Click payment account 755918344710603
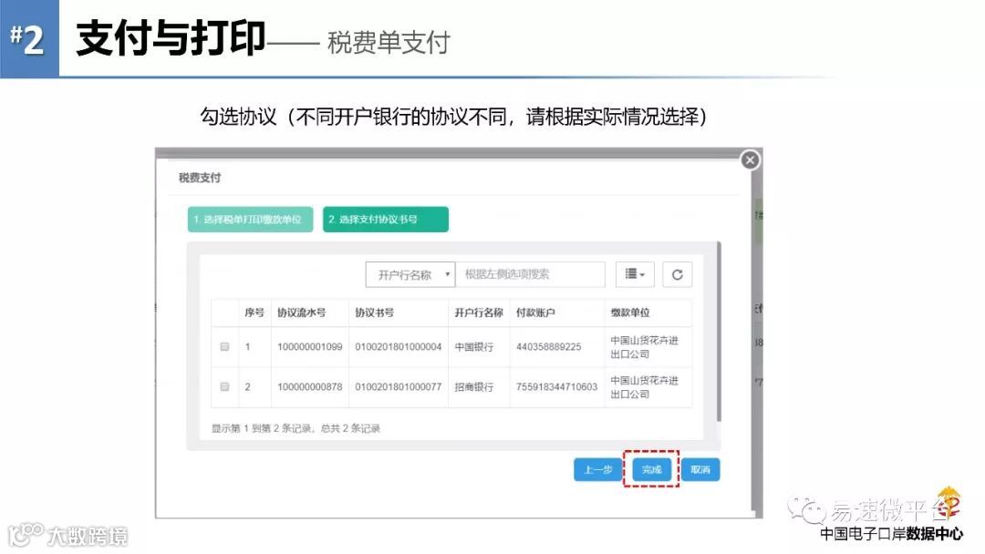The width and height of the screenshot is (985, 554). click(556, 387)
